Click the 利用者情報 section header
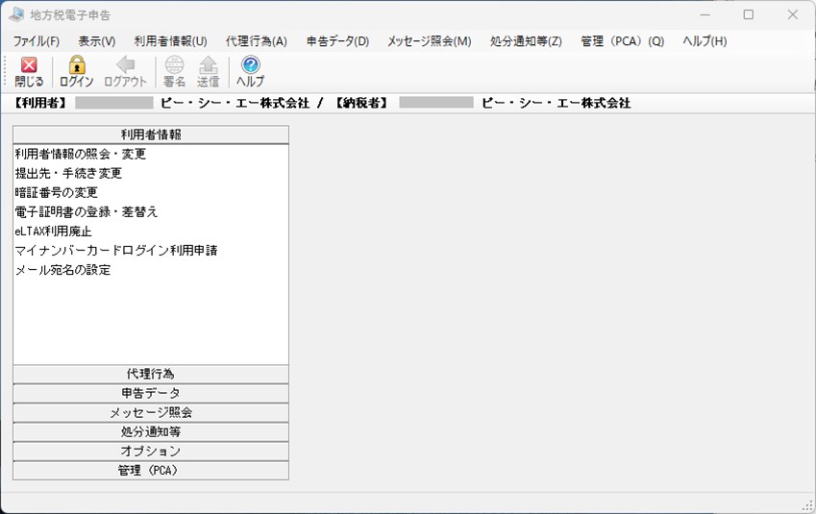This screenshot has width=816, height=514. tap(150, 135)
